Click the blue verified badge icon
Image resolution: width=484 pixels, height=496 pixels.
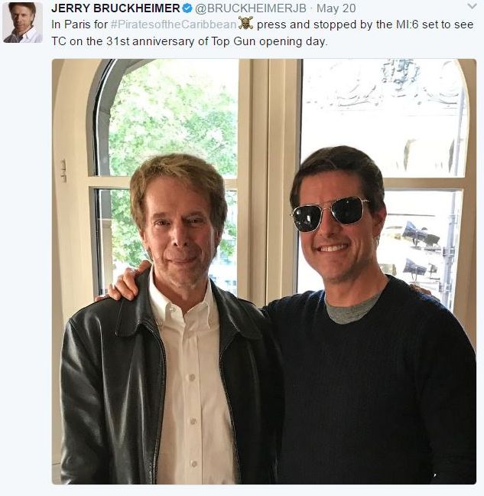pyautogui.click(x=187, y=8)
